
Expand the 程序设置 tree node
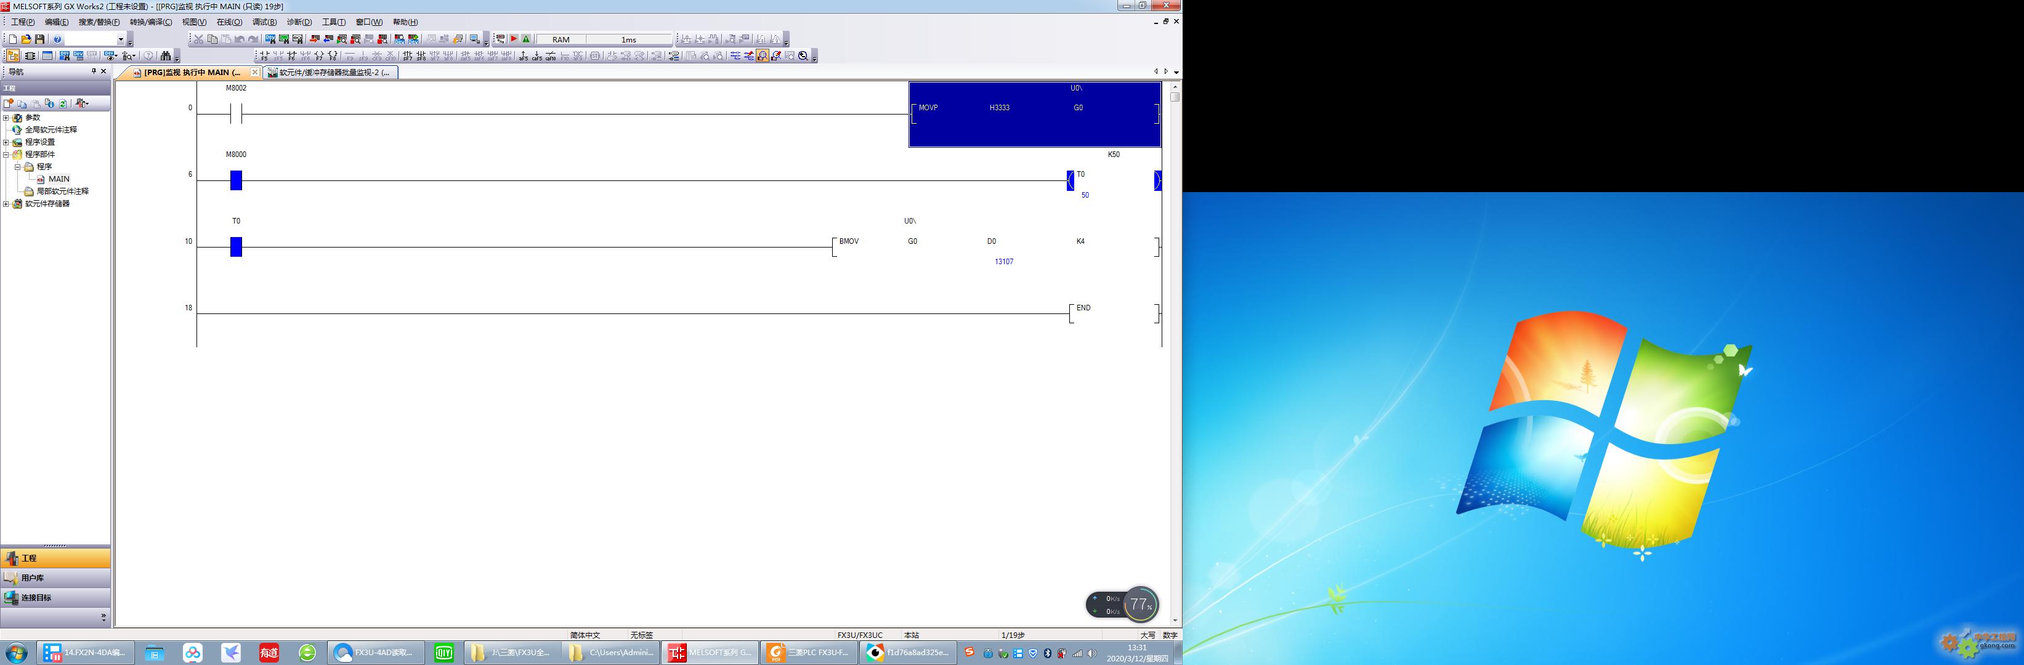[x=6, y=142]
